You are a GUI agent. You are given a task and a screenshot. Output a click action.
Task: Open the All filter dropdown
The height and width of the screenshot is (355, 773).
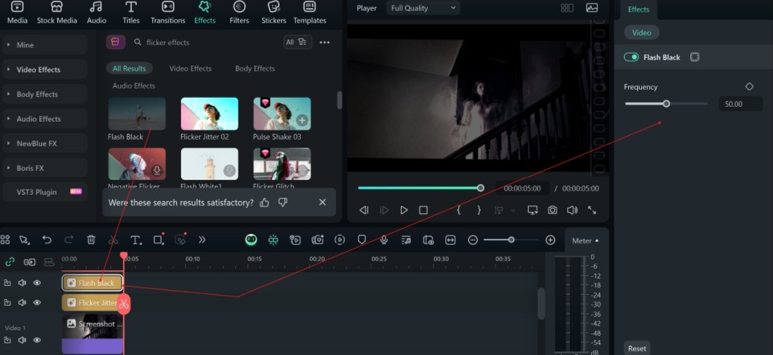pos(297,42)
